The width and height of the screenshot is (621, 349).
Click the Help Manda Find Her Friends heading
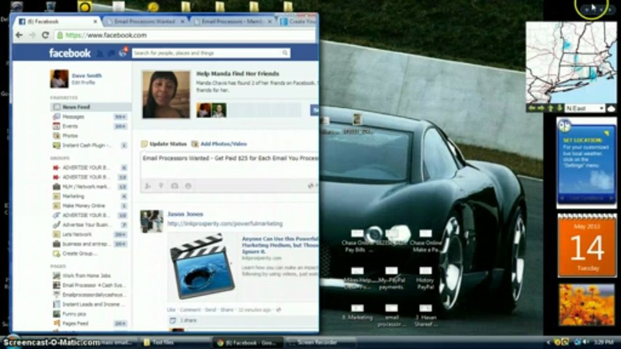237,74
